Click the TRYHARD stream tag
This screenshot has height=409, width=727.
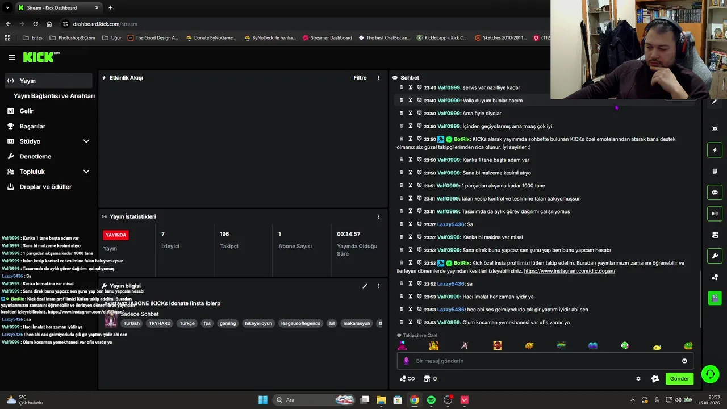click(160, 323)
